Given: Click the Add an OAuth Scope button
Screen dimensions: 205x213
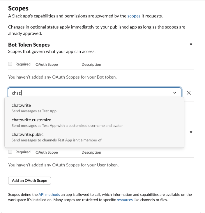Looking at the screenshot, I should point(29,180).
